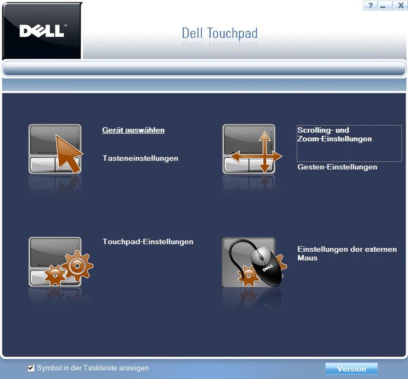
Task: Click the glossy blue bar below the header
Action: point(204,69)
